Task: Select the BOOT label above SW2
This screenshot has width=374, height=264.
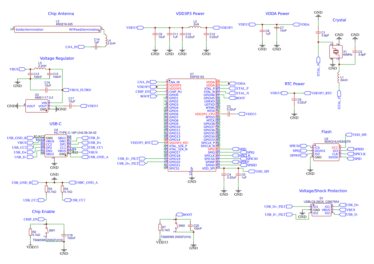Action: 184,215
